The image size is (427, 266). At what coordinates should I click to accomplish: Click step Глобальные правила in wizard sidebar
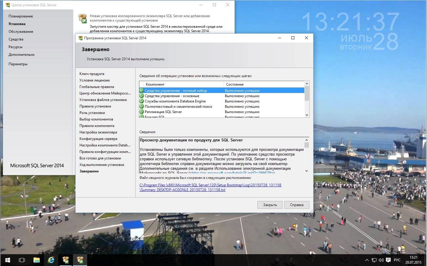(97, 87)
